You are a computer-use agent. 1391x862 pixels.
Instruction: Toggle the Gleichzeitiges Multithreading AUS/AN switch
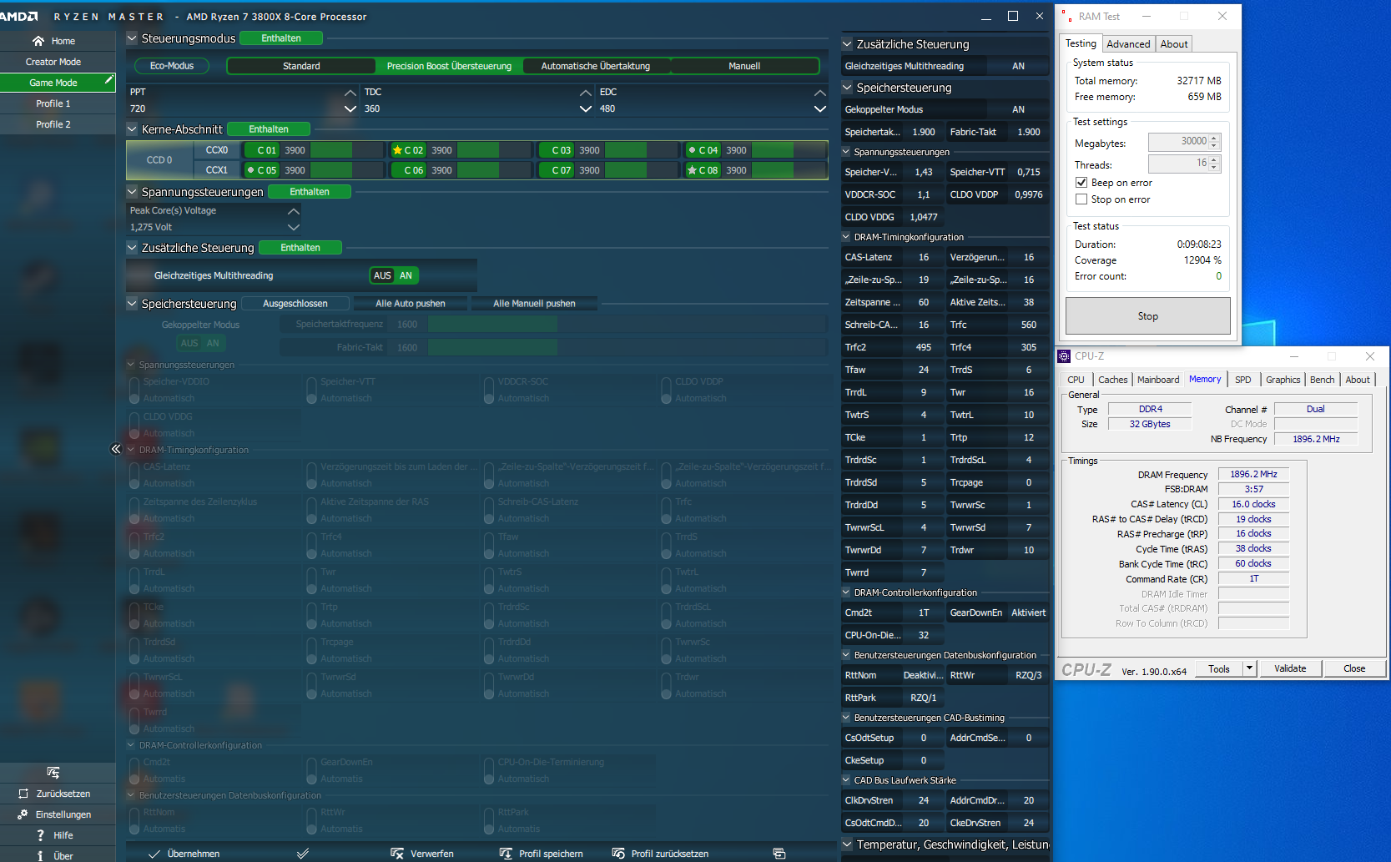(x=394, y=275)
